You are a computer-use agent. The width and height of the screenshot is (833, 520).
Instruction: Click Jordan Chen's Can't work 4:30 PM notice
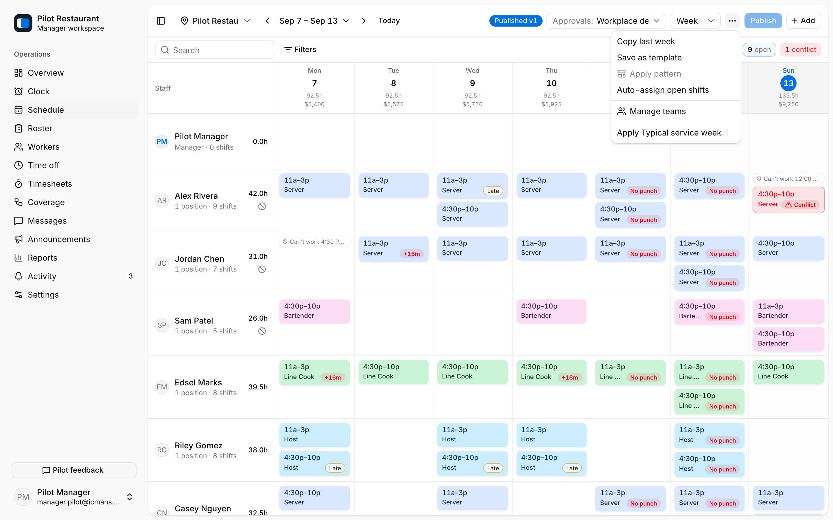pos(314,242)
